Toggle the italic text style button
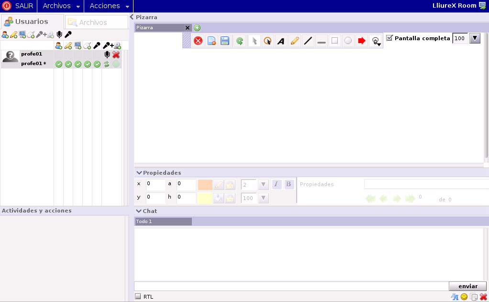 pyautogui.click(x=277, y=185)
